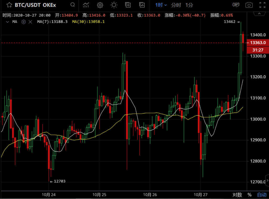
Task: Toggle 对数 logarithmic scale
Action: point(237,195)
